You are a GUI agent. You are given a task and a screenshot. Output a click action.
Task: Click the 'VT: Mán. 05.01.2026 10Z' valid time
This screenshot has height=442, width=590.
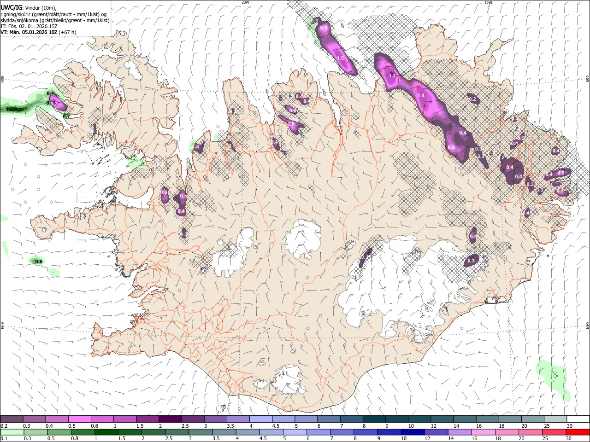[29, 32]
